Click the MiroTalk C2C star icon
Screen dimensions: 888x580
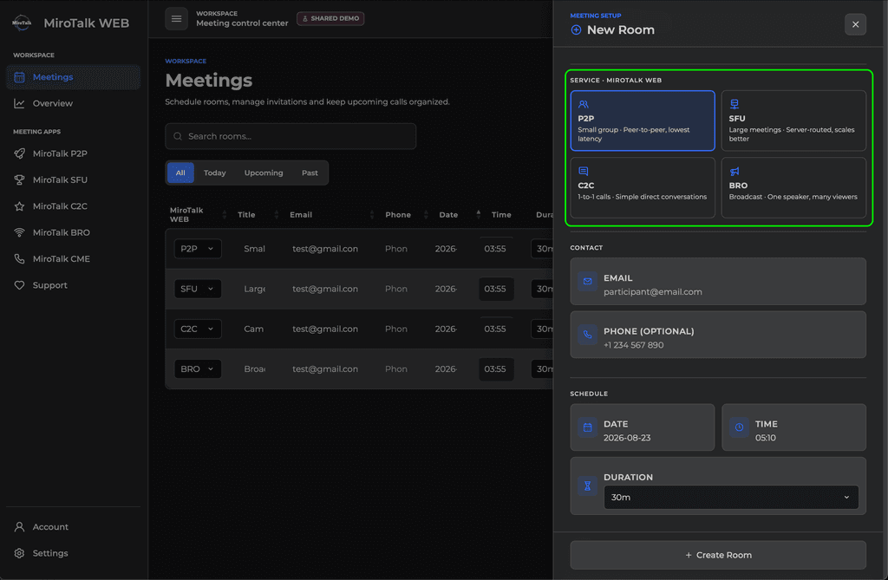point(19,206)
